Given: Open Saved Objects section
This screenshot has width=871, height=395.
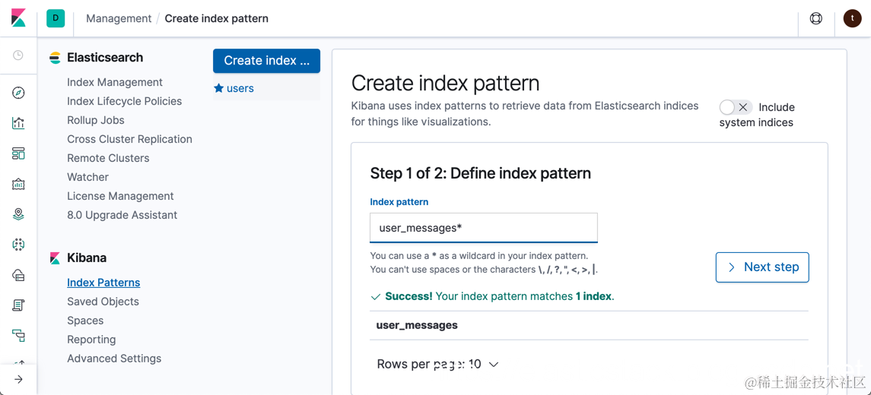Looking at the screenshot, I should click(x=103, y=302).
